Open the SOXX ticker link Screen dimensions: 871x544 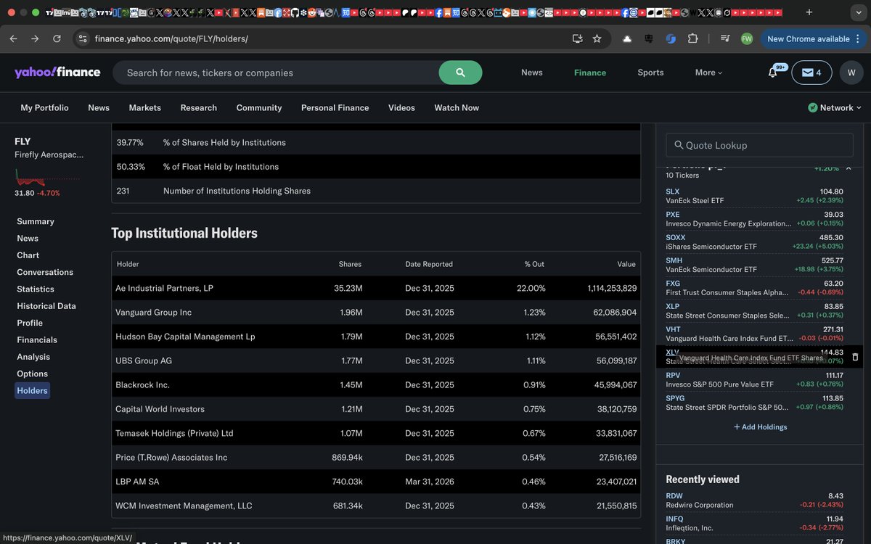[x=676, y=237]
